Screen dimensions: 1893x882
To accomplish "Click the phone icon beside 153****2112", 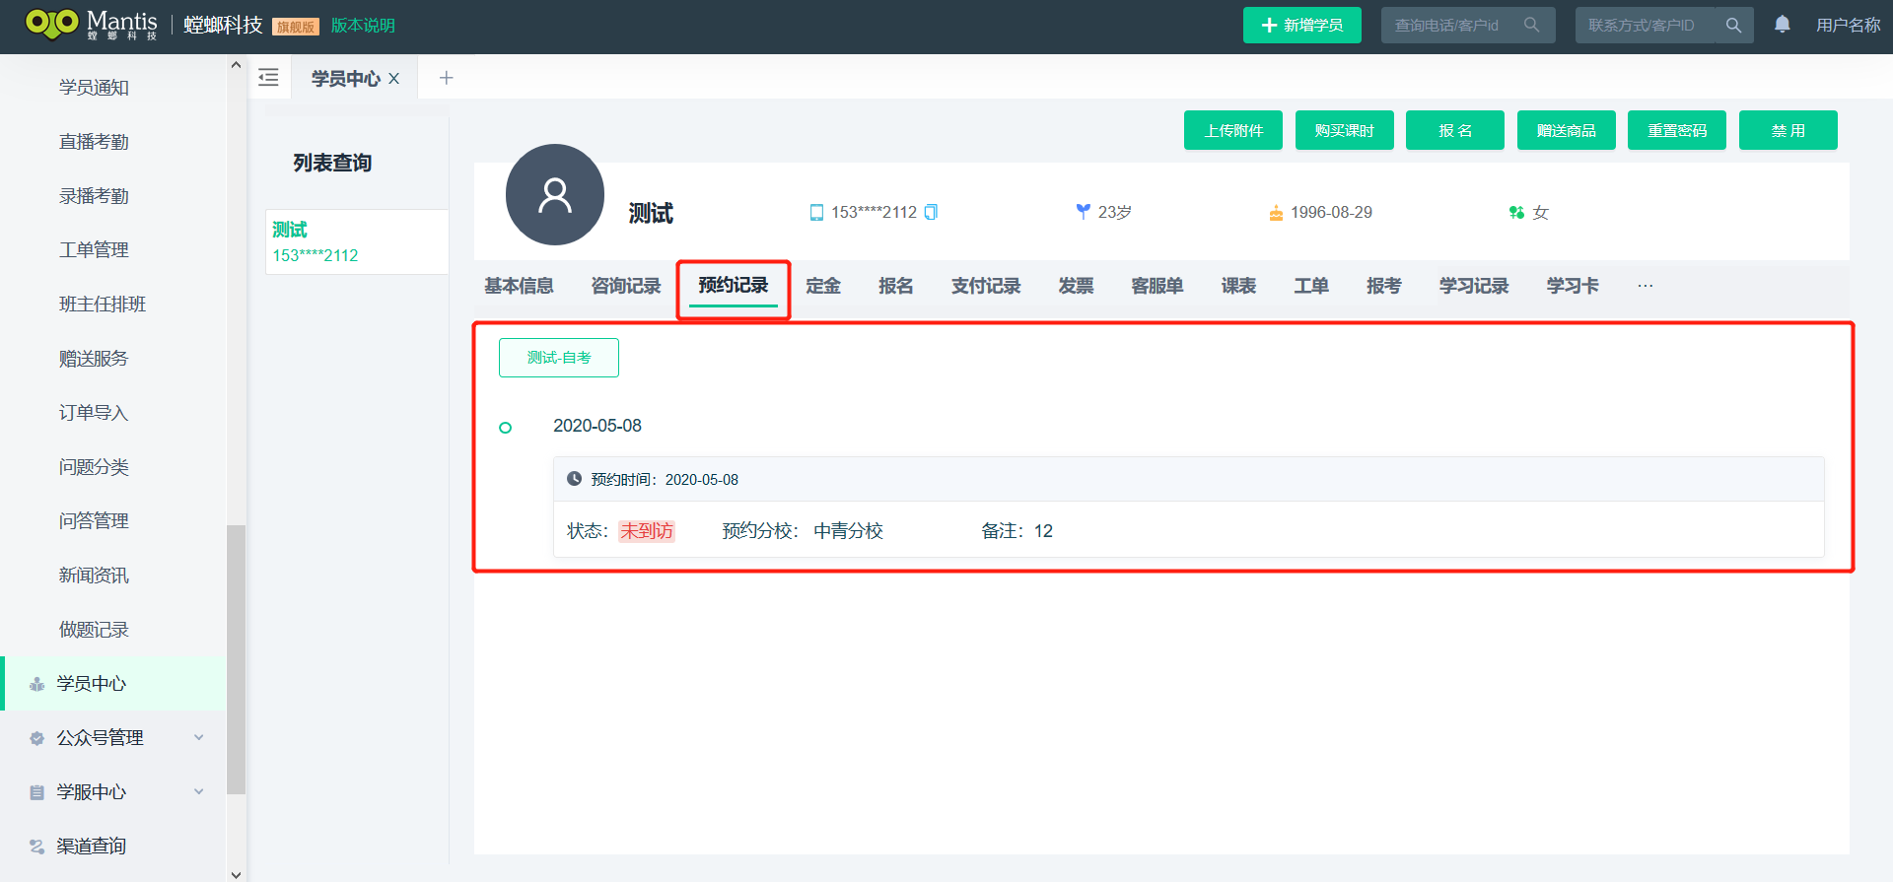I will point(816,213).
